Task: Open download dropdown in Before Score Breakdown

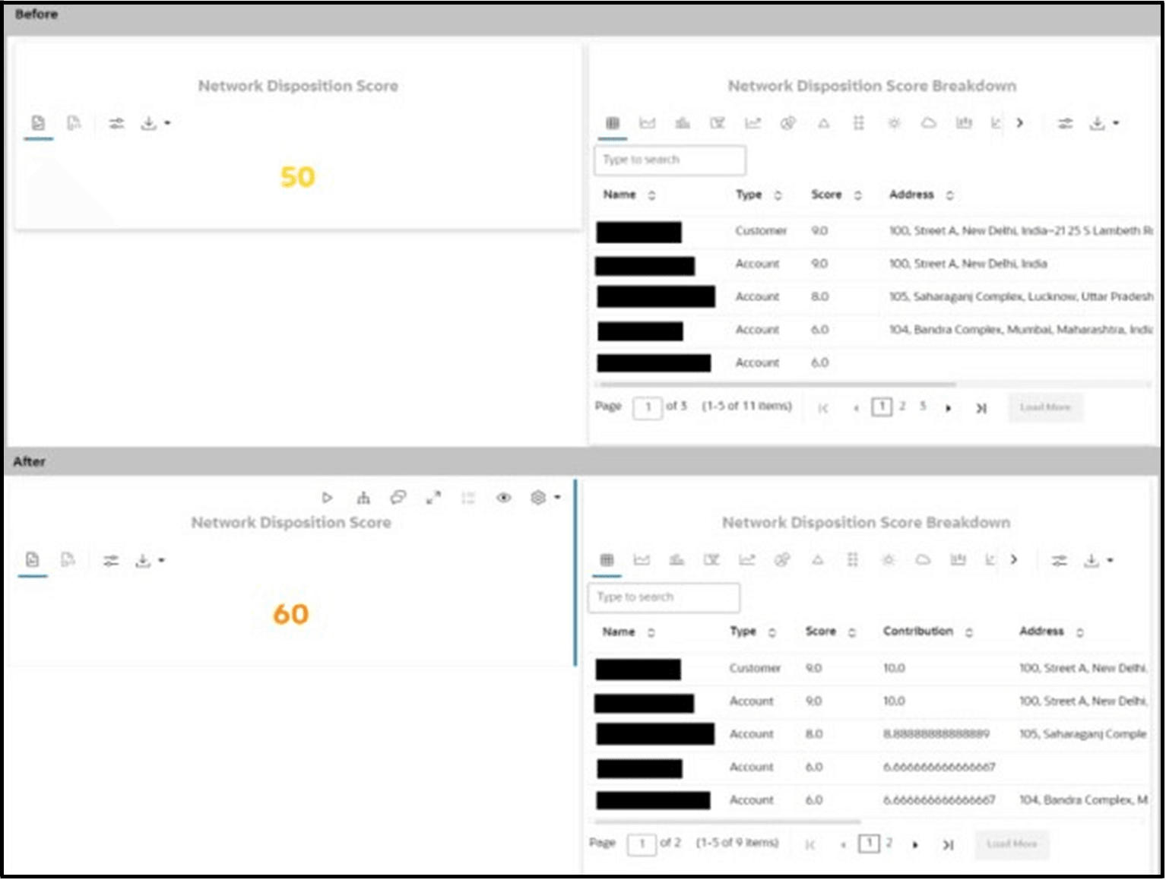Action: click(1104, 123)
